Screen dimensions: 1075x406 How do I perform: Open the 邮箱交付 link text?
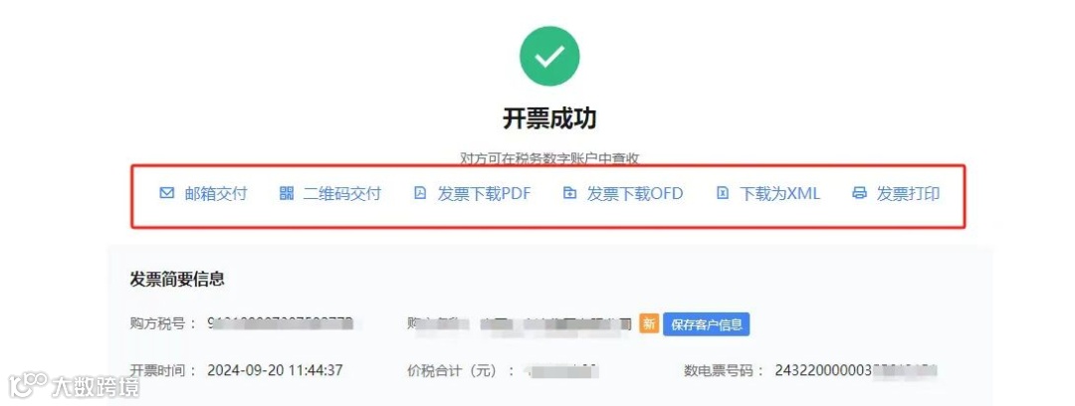click(216, 193)
